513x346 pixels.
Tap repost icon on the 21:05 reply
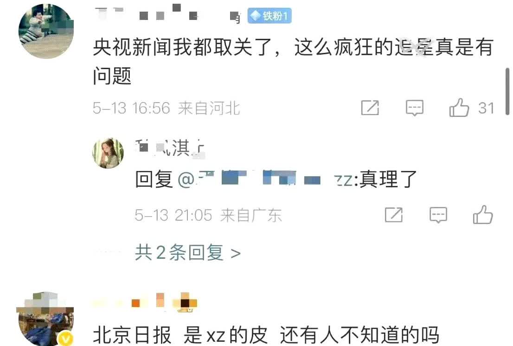pos(394,215)
